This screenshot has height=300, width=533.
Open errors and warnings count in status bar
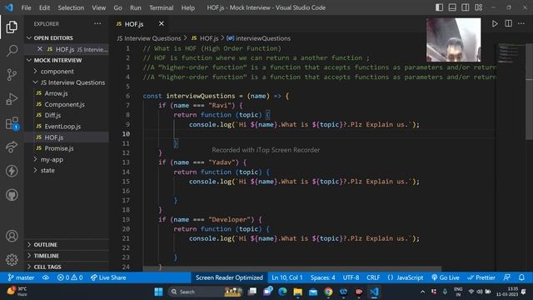point(70,277)
